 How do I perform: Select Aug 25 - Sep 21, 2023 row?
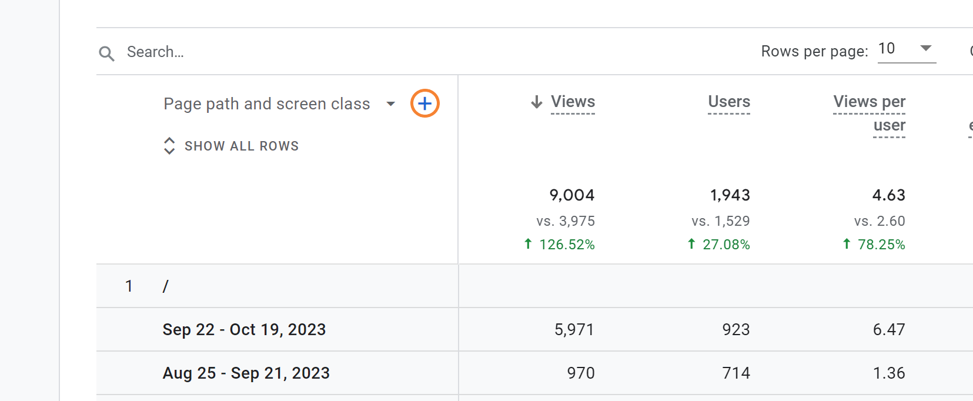tap(534, 373)
